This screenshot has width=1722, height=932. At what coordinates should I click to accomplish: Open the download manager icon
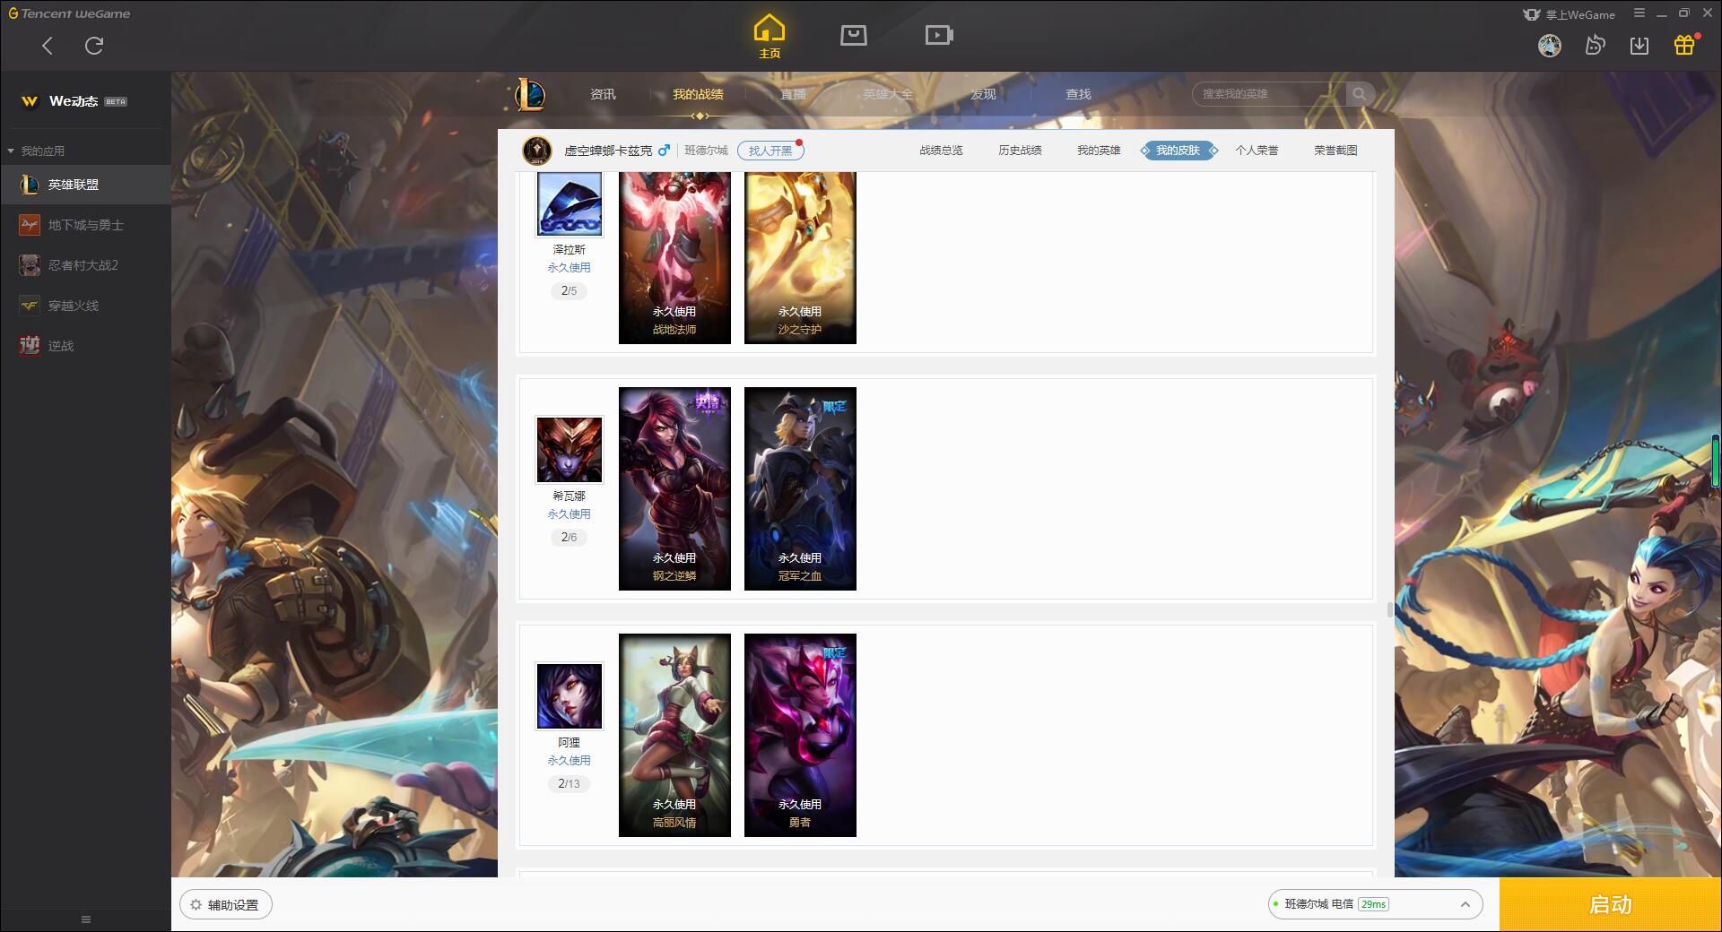tap(1639, 46)
